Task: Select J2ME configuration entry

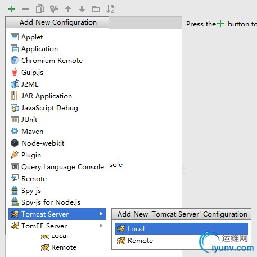Action: tap(57, 84)
